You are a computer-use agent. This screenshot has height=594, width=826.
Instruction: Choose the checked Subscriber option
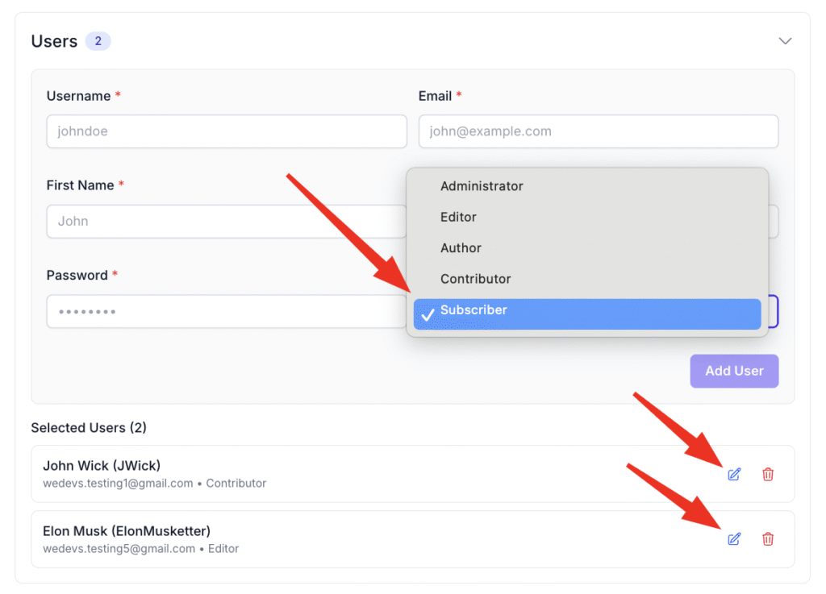[587, 314]
